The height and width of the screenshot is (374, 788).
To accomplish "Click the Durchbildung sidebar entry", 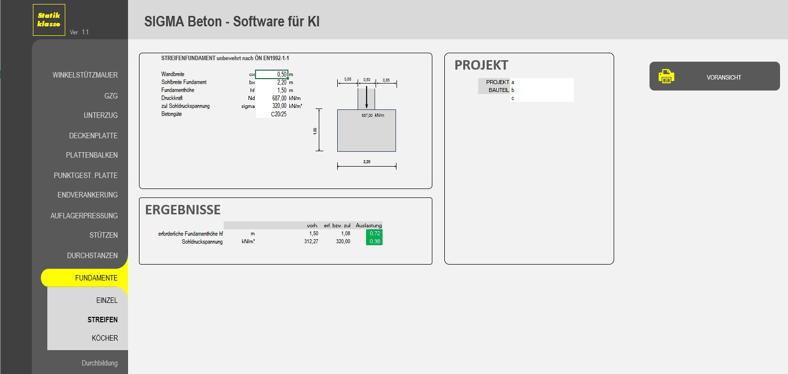I will tap(100, 363).
